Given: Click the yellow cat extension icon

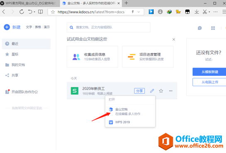Looking at the screenshot, I should pyautogui.click(x=178, y=12).
